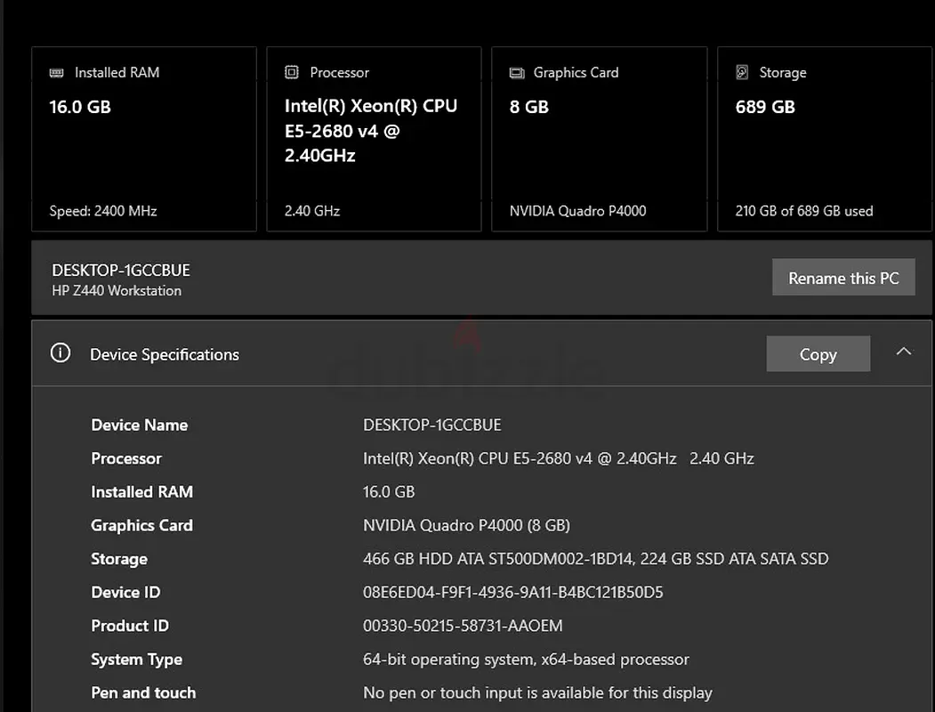935x712 pixels.
Task: Click the 'Device ID' label
Action: pyautogui.click(x=125, y=592)
